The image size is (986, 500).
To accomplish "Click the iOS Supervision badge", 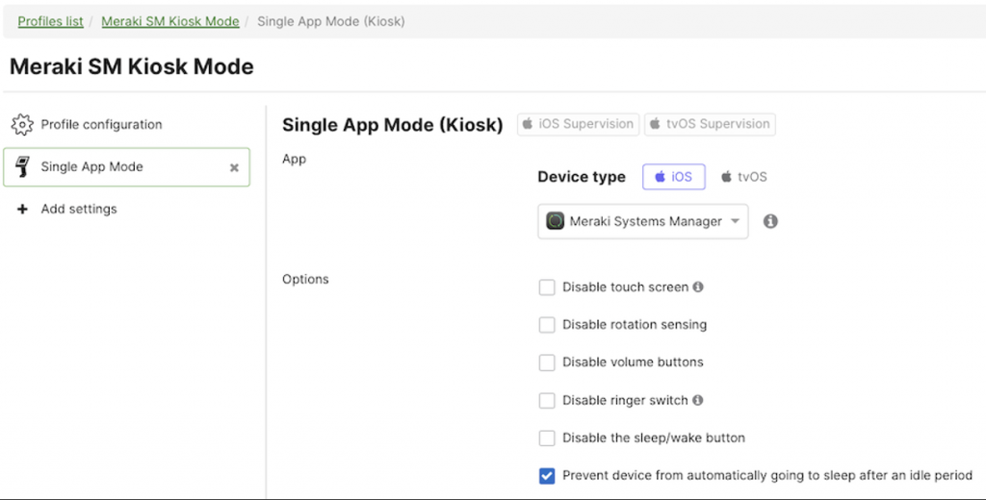I will 578,124.
